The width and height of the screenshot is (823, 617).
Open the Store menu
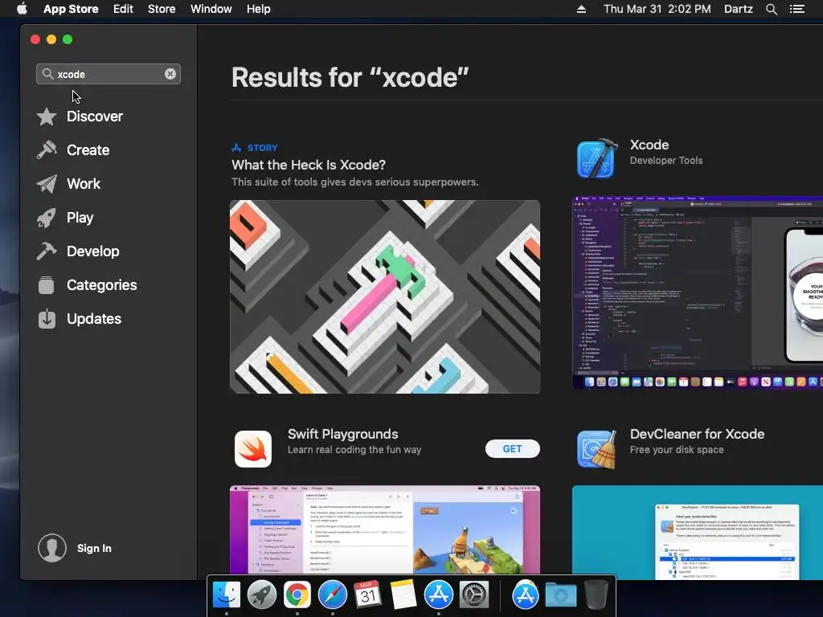162,9
